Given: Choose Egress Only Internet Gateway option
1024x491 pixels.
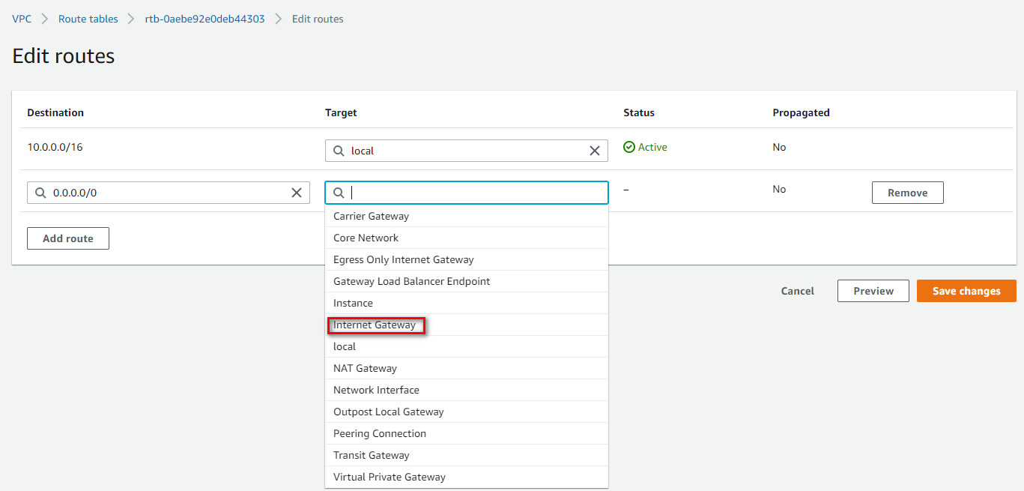Looking at the screenshot, I should (403, 259).
